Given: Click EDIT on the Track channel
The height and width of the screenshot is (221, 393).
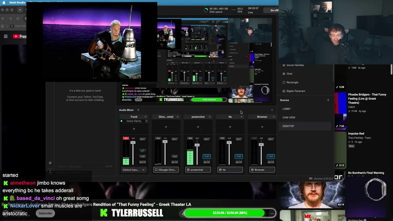Looking at the screenshot, I should pos(142,139).
